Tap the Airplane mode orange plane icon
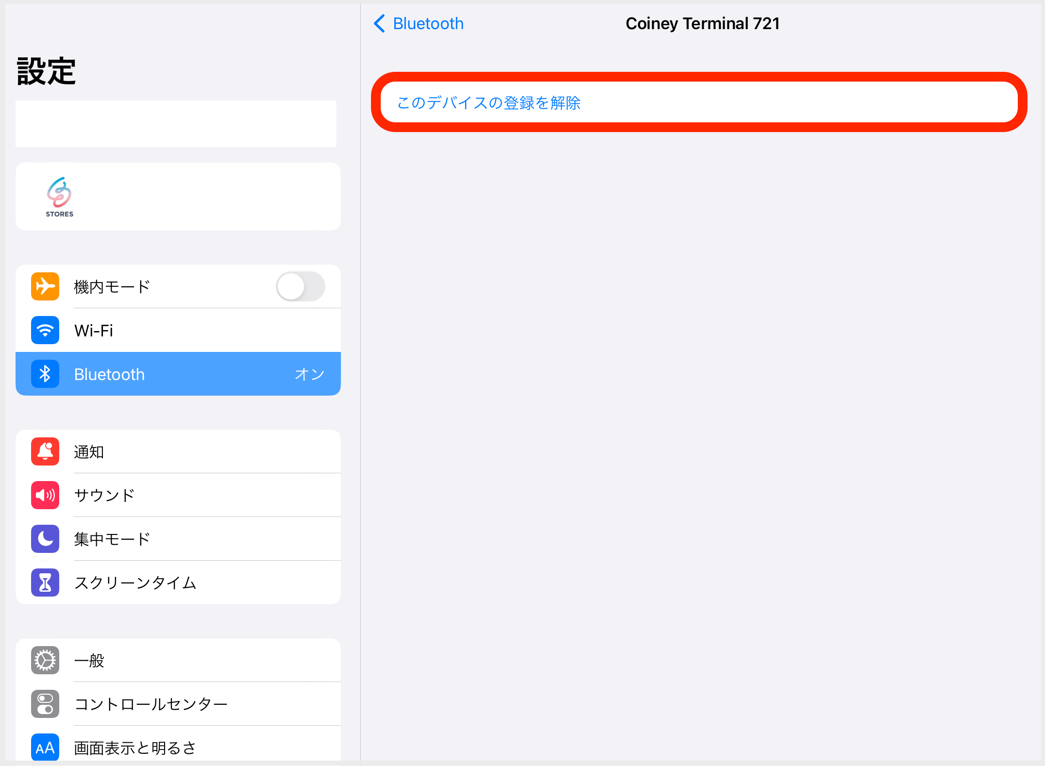Image resolution: width=1045 pixels, height=766 pixels. [x=45, y=286]
